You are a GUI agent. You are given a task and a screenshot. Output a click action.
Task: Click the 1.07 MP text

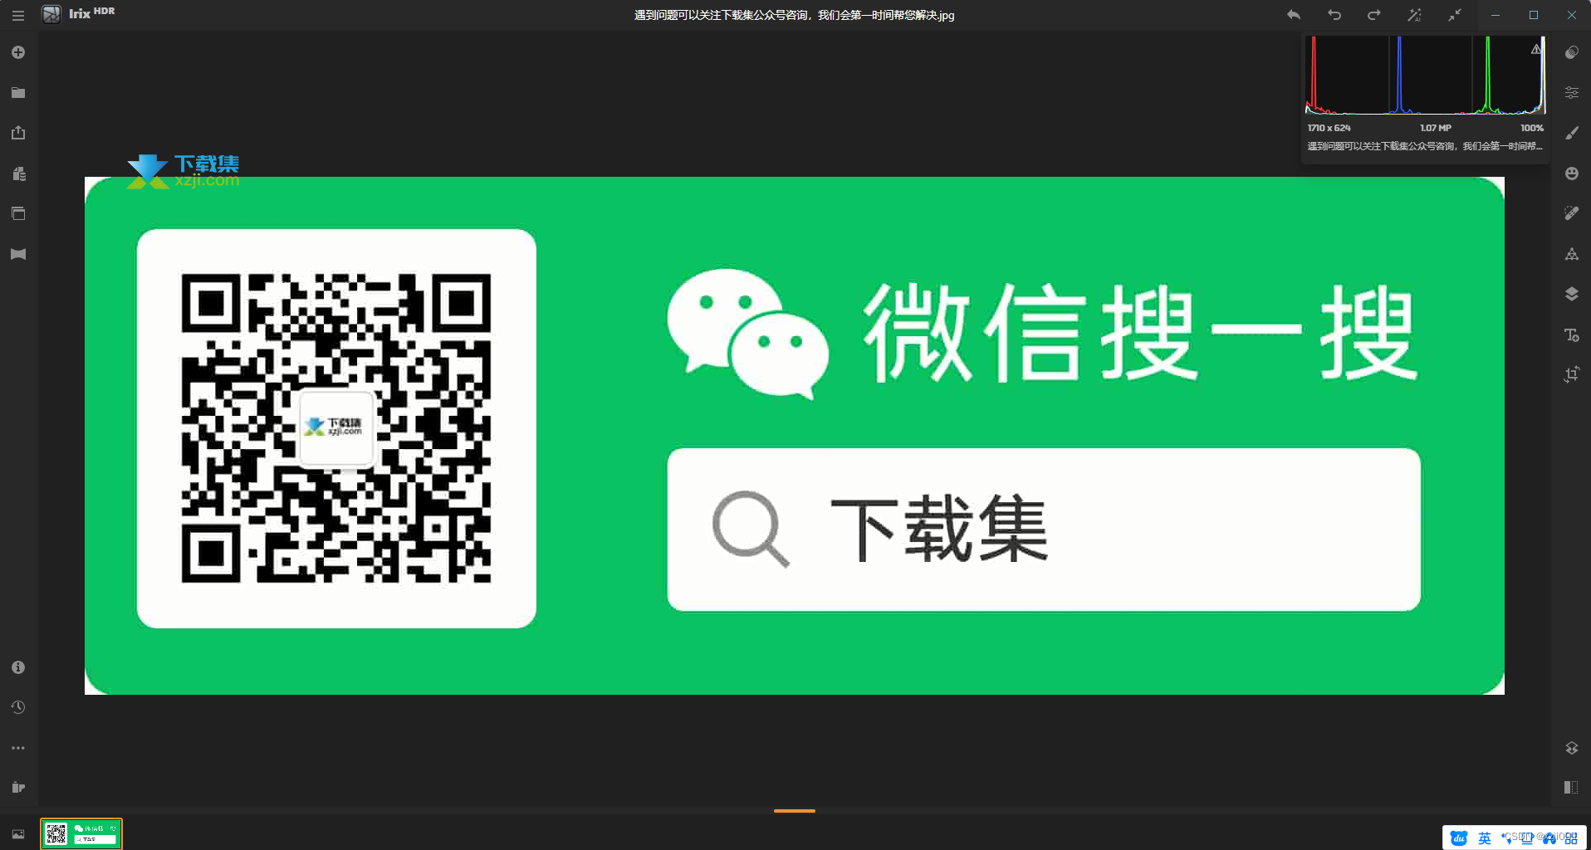(1436, 128)
